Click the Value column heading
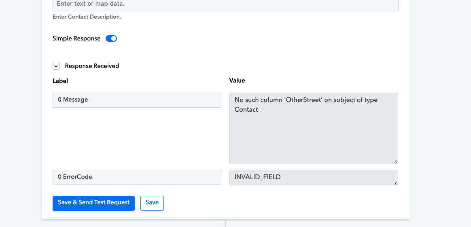Screen dimensions: 471x227 [237, 81]
